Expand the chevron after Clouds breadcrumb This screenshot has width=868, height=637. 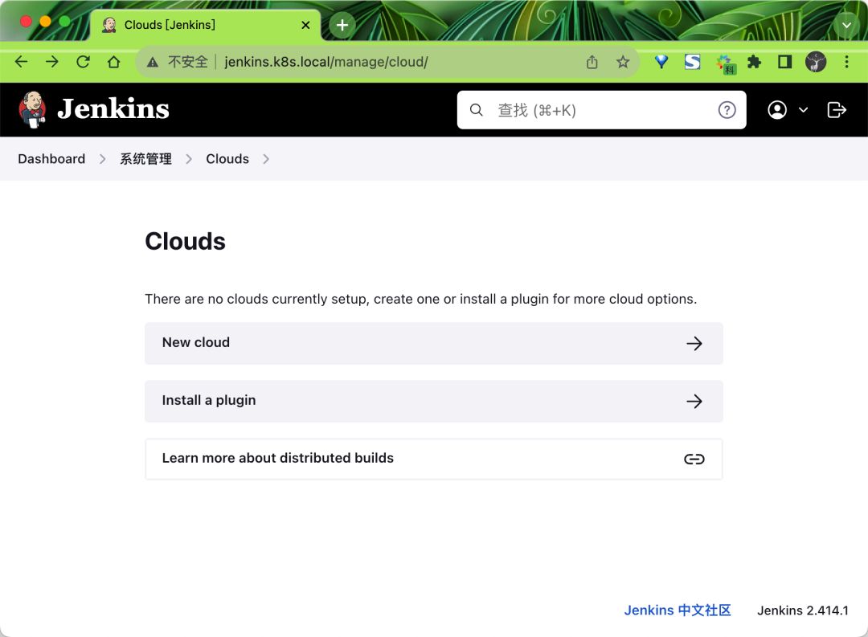(x=266, y=159)
